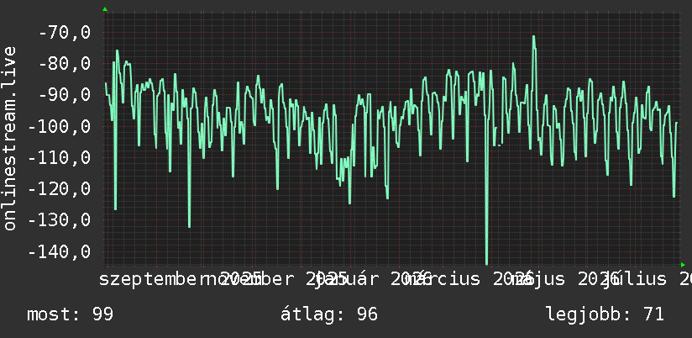Click the -100,0 y-axis label
692x338 pixels.
(60, 126)
